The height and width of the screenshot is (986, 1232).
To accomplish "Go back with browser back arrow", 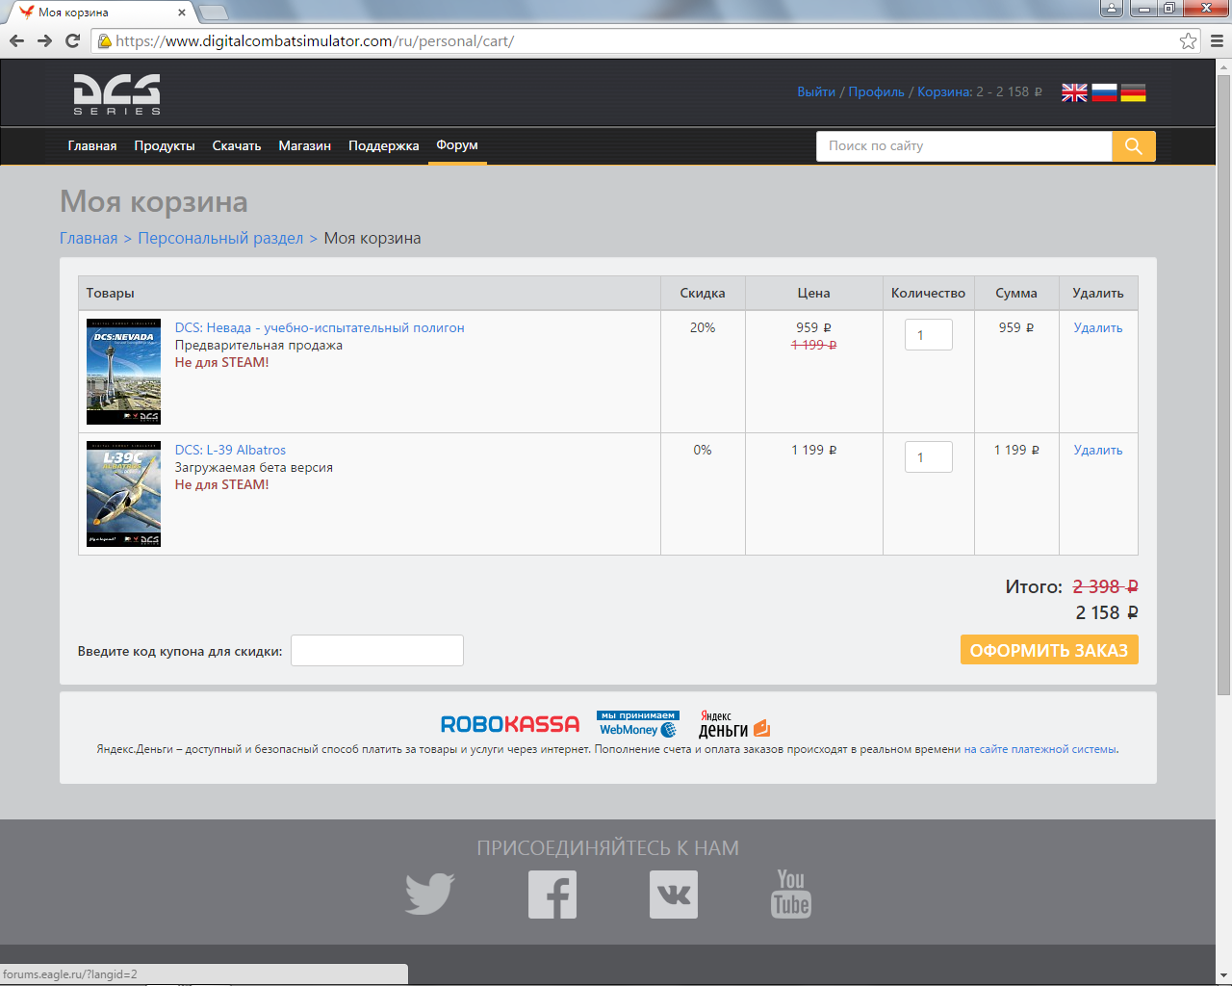I will (16, 40).
